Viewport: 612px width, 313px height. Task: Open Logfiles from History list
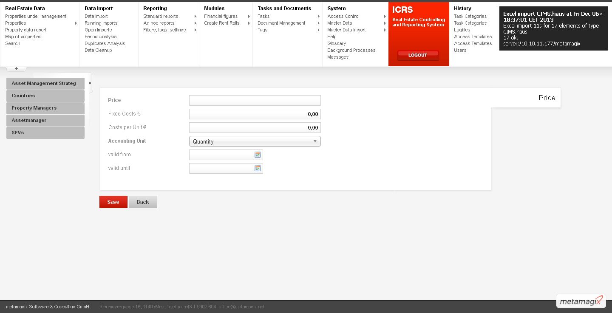(462, 30)
